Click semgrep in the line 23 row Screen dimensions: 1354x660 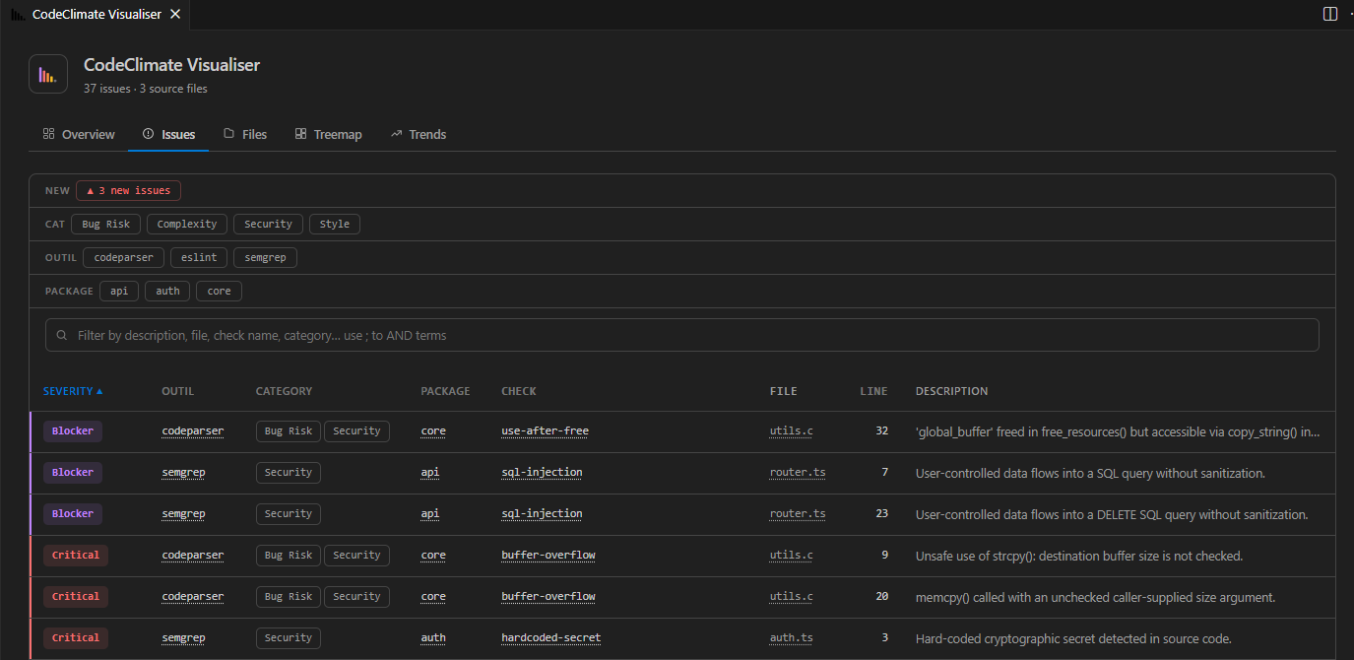click(183, 514)
